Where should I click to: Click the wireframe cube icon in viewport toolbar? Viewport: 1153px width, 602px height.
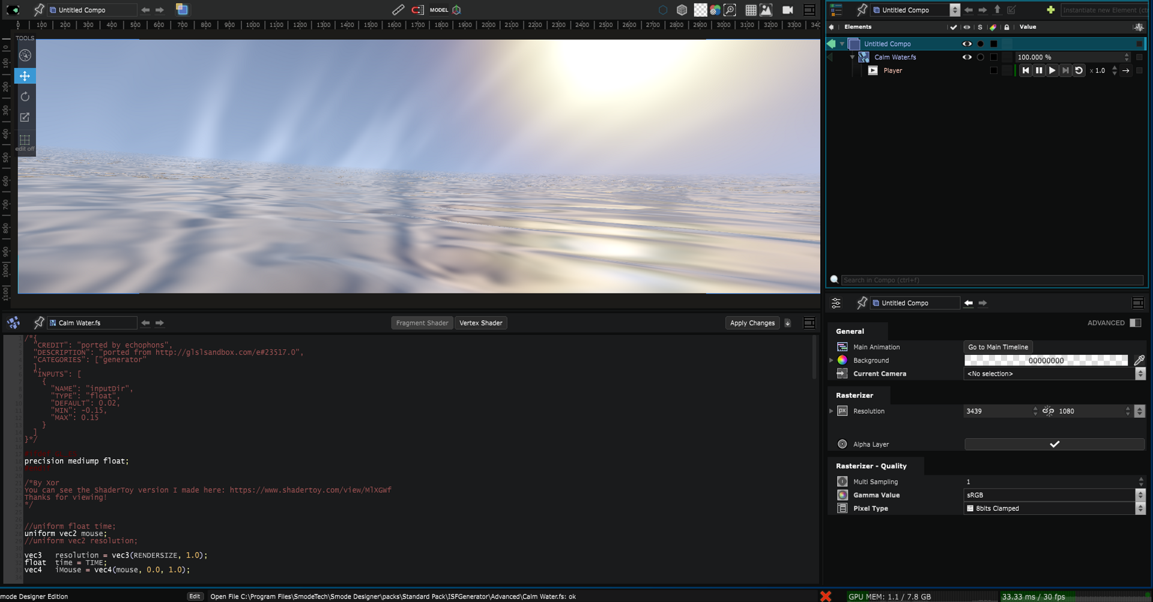[x=682, y=10]
